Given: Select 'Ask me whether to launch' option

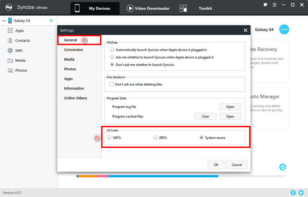Looking at the screenshot, I should click(x=112, y=57).
